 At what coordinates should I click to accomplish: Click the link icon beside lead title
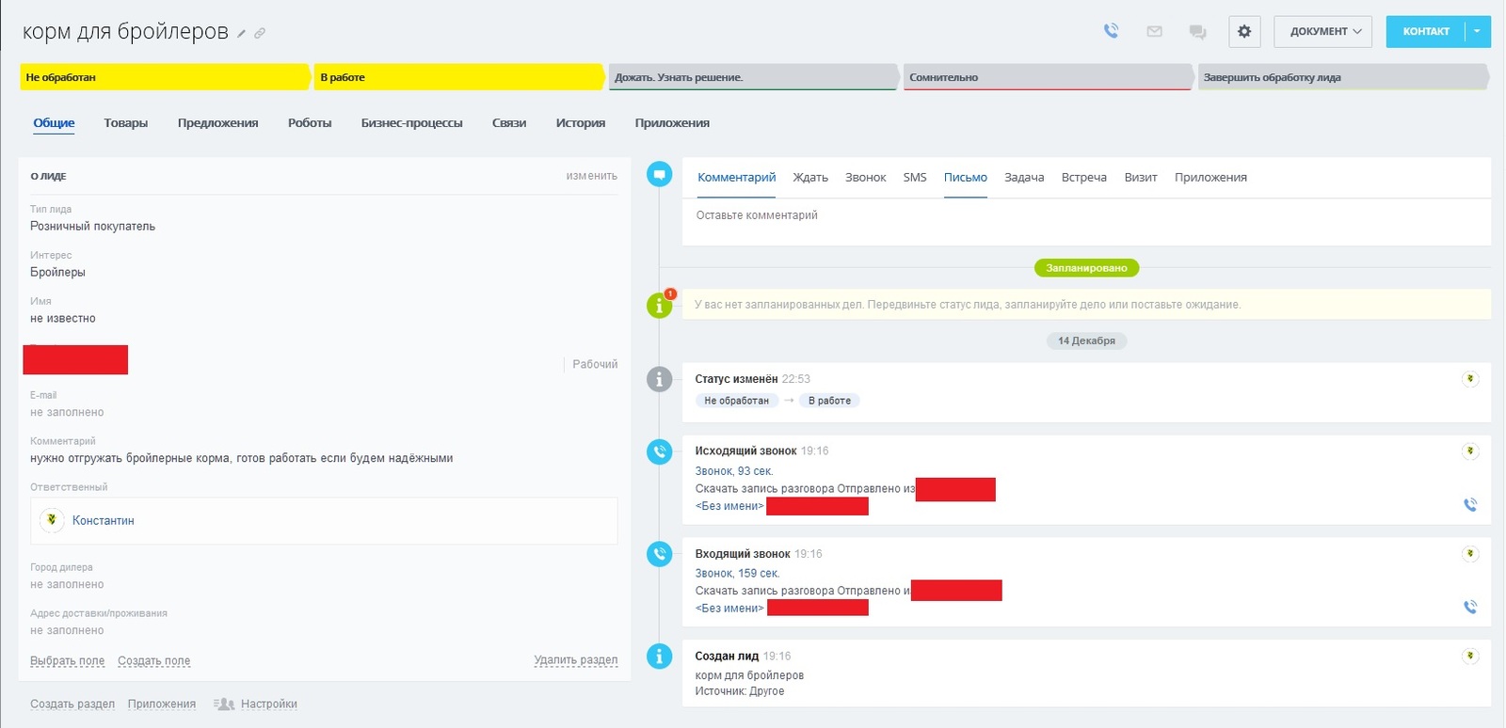(x=260, y=34)
